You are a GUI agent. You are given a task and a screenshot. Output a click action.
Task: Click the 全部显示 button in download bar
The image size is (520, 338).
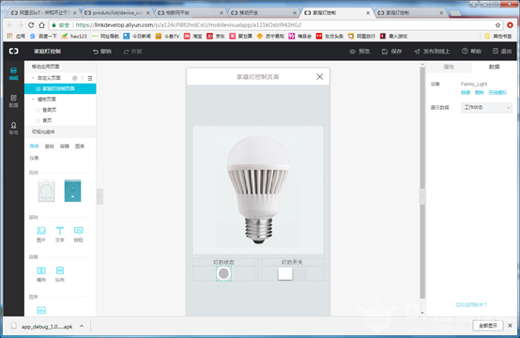click(488, 326)
